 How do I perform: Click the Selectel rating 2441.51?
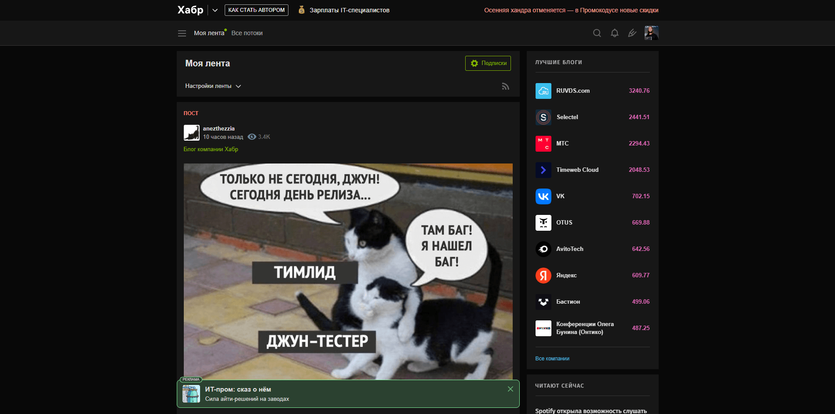pos(639,117)
